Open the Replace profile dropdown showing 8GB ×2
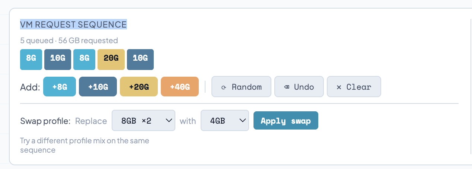The height and width of the screenshot is (169, 472). click(143, 121)
